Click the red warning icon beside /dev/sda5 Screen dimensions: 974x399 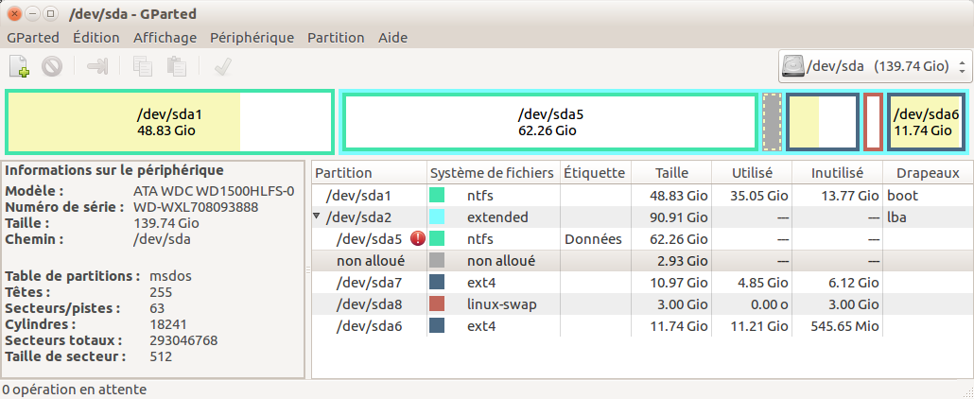417,239
